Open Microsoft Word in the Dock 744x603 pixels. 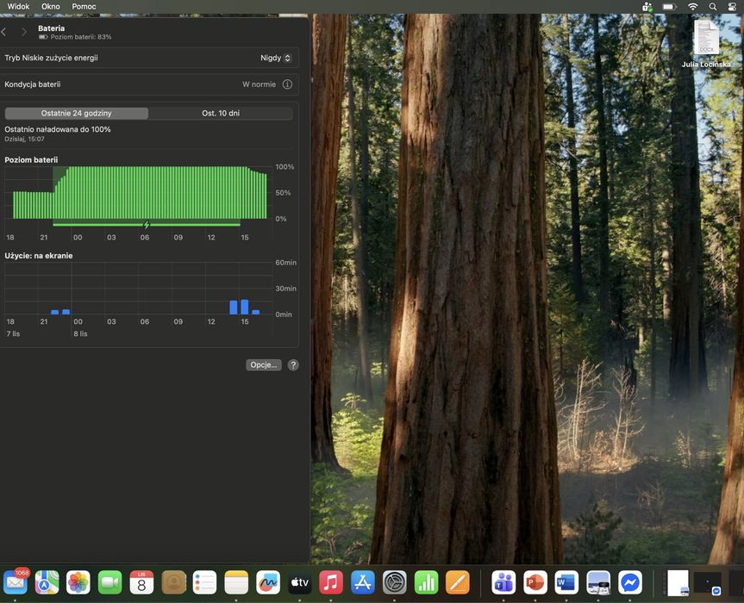[566, 582]
